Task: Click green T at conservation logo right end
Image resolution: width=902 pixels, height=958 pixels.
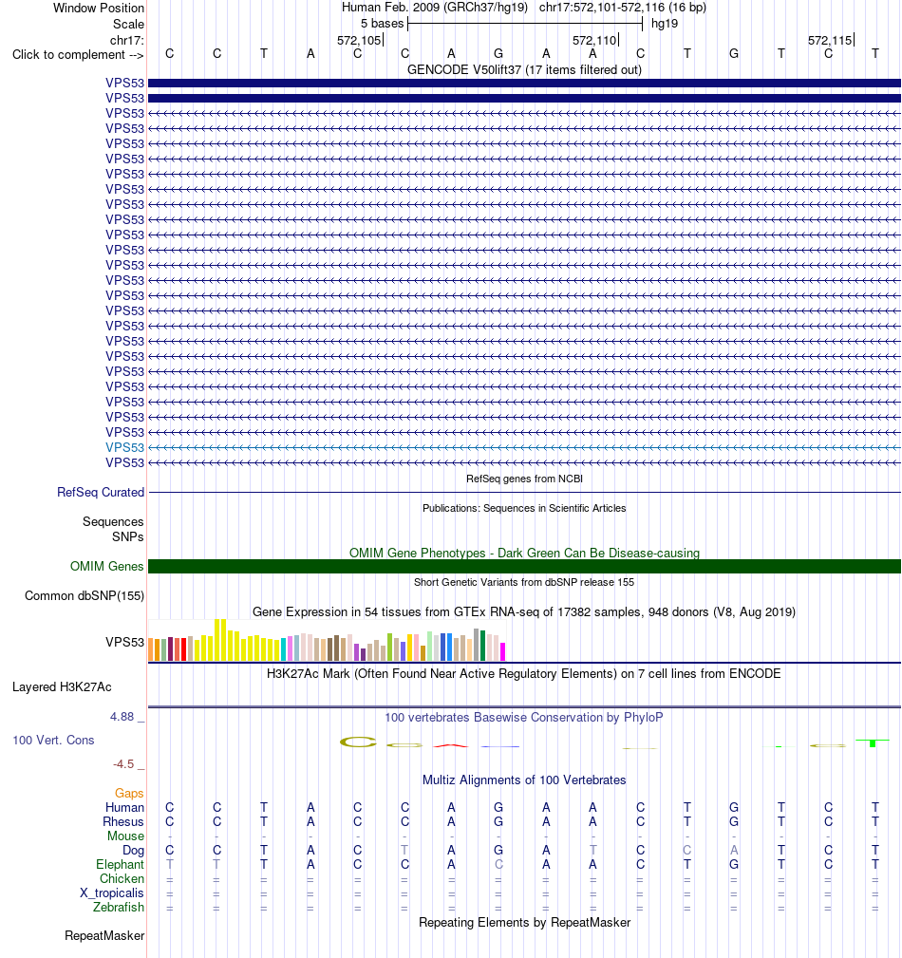Action: (873, 742)
